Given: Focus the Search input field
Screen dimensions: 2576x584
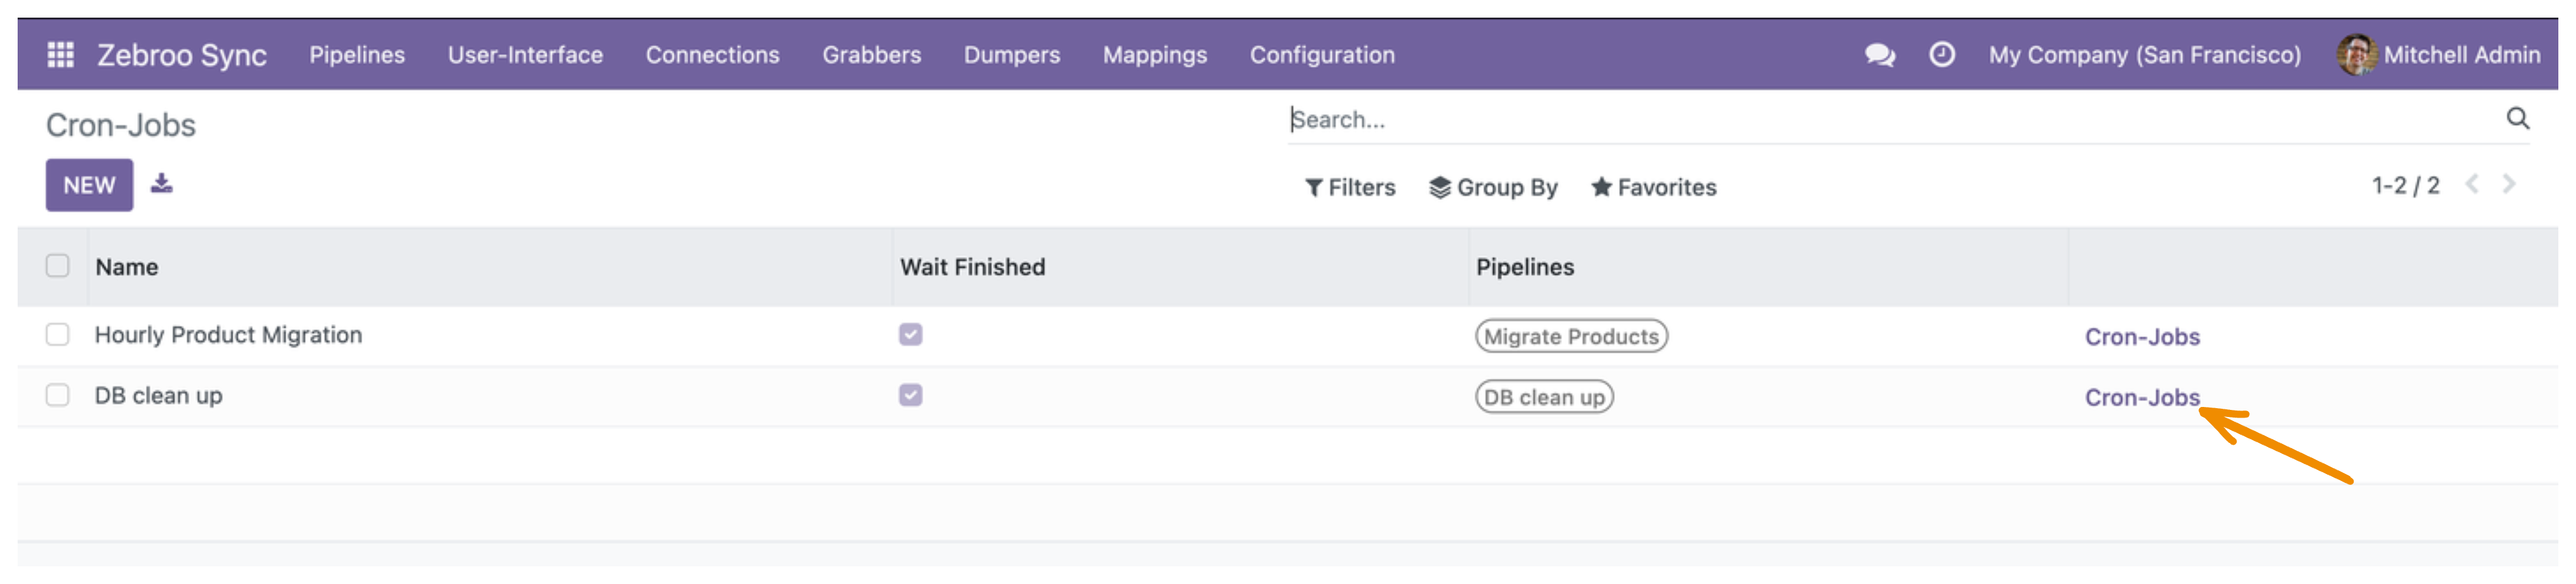Looking at the screenshot, I should 1890,119.
